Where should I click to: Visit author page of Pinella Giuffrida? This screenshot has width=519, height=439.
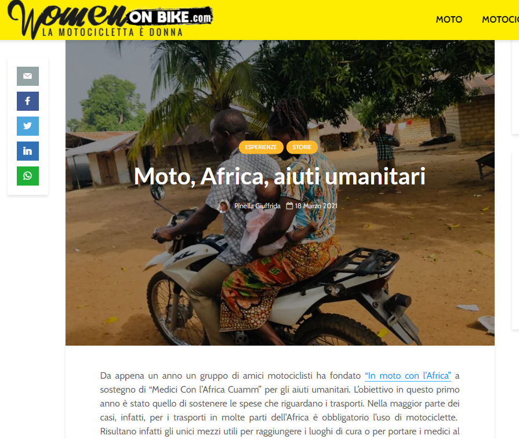(x=257, y=206)
